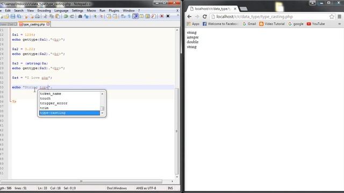Open the Encoding menu
Viewport: 344px width, 193px height.
pyautogui.click(x=44, y=11)
